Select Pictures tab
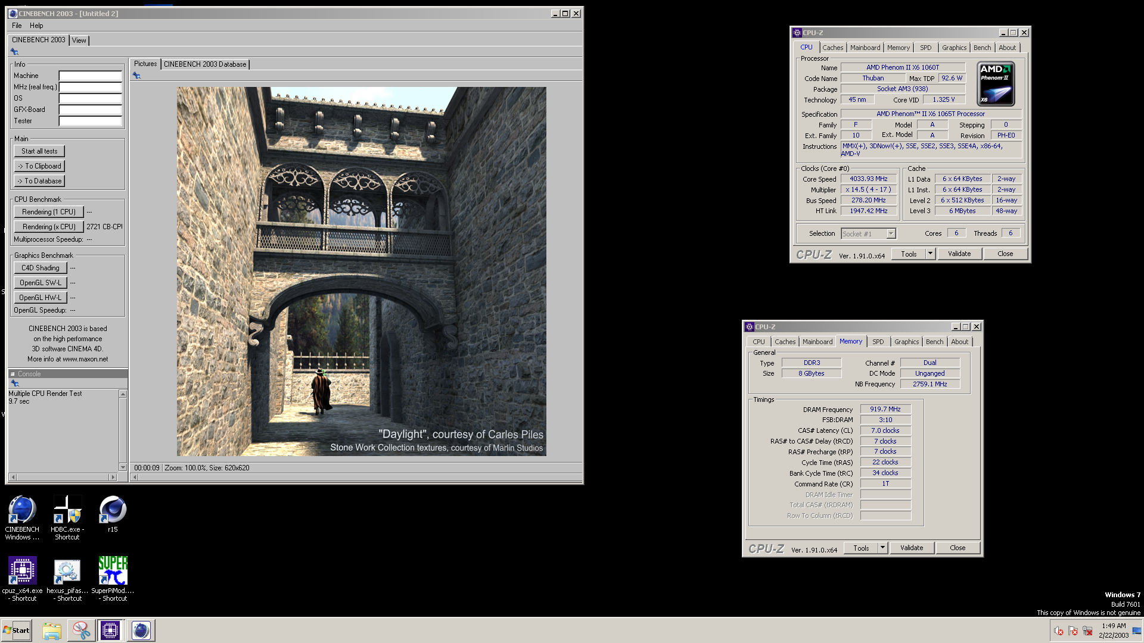Screen dimensions: 1144x643 point(145,64)
